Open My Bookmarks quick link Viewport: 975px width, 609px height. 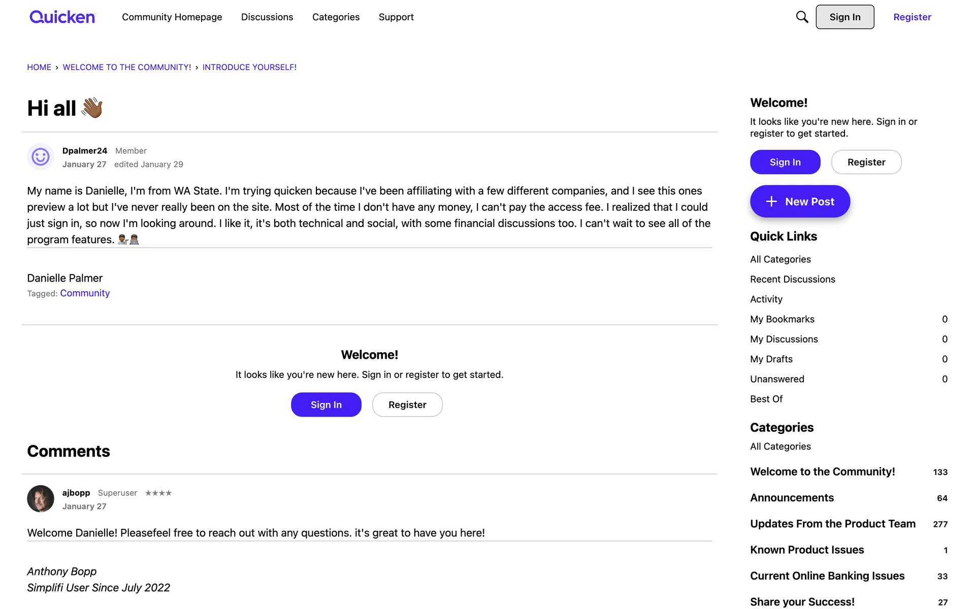point(782,319)
